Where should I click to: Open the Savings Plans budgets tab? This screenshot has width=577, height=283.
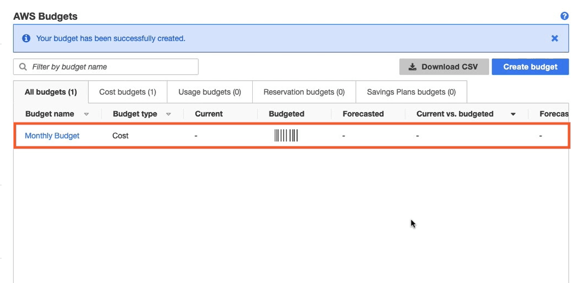[412, 92]
